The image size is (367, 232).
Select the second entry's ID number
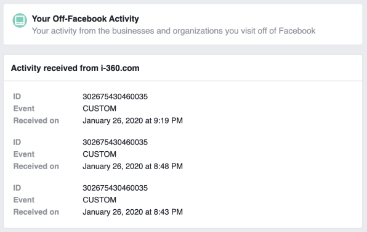pyautogui.click(x=115, y=142)
